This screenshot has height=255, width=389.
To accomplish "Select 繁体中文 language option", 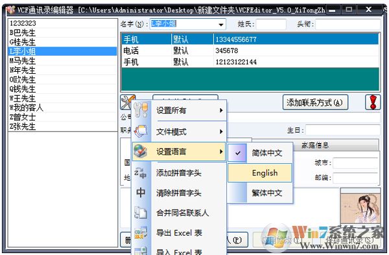I will click(x=260, y=193).
